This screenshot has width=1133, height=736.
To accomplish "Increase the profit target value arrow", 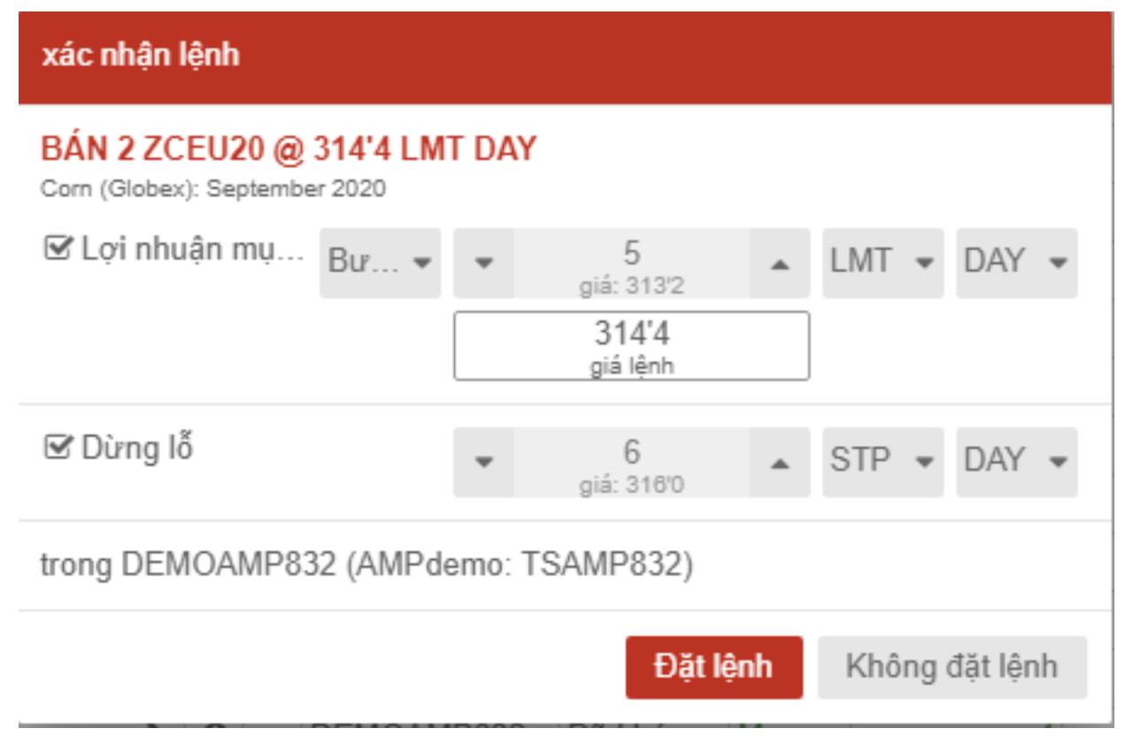I will click(x=779, y=263).
